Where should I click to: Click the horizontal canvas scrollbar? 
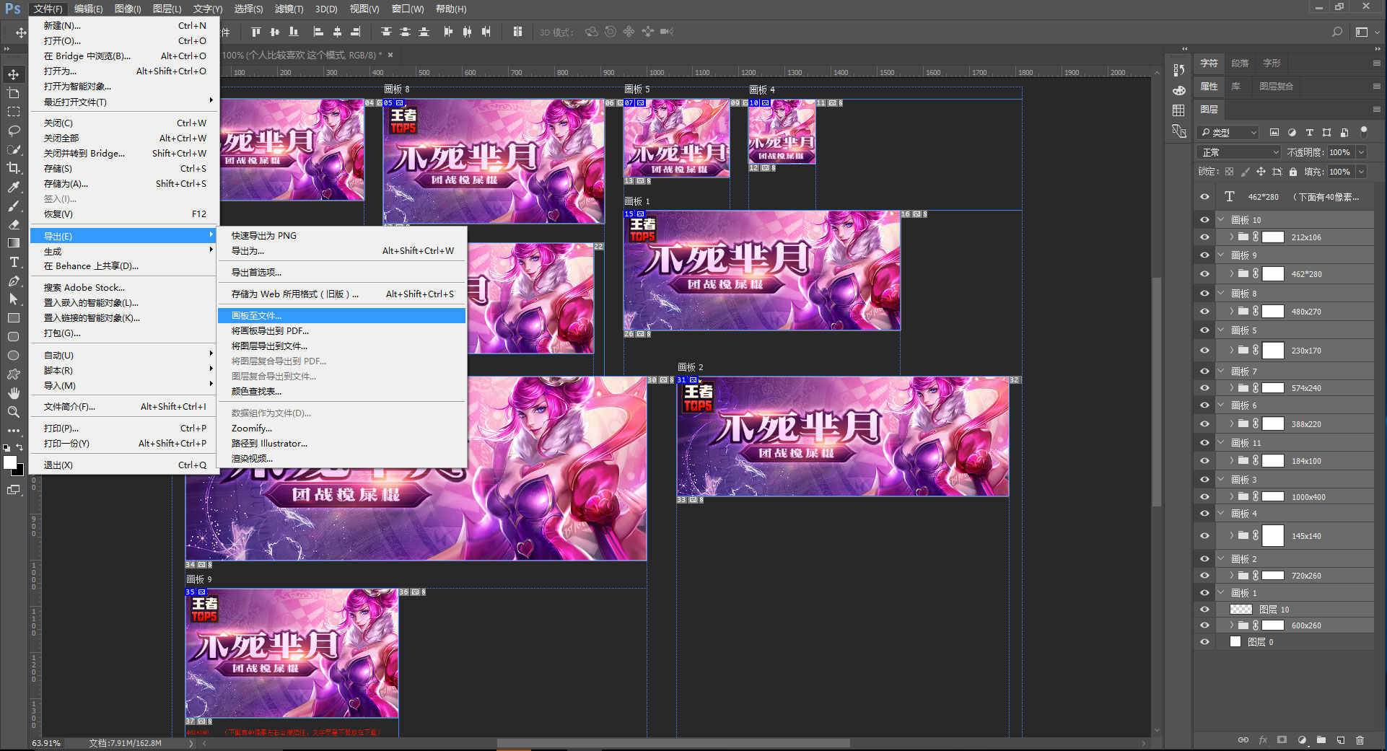pyautogui.click(x=673, y=743)
